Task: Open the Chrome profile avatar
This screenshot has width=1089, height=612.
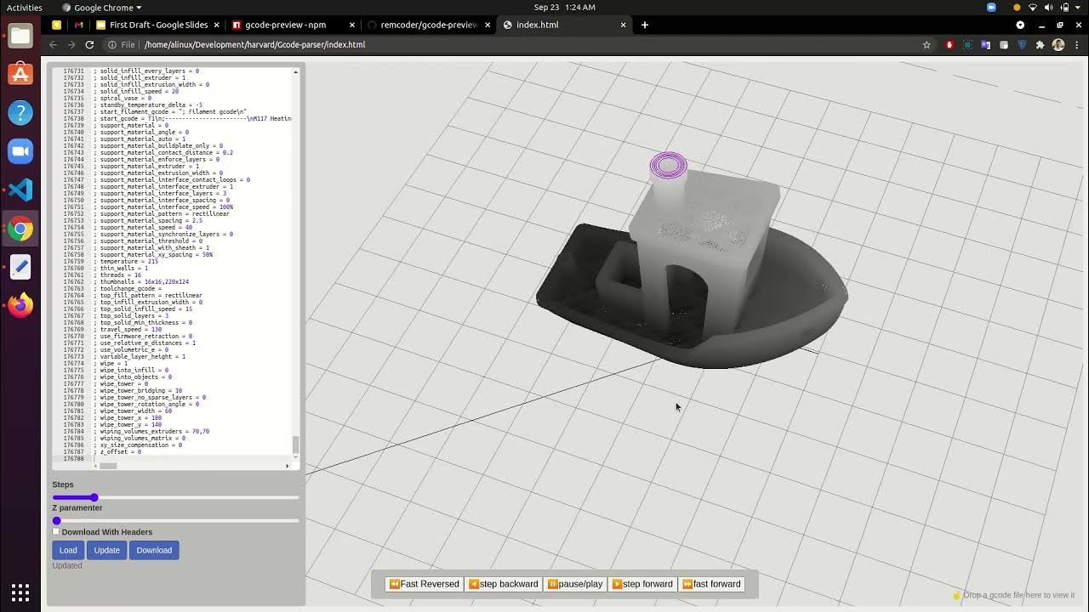Action: (1058, 44)
